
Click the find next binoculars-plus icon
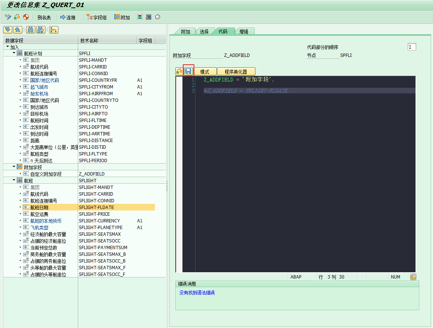coord(41,30)
